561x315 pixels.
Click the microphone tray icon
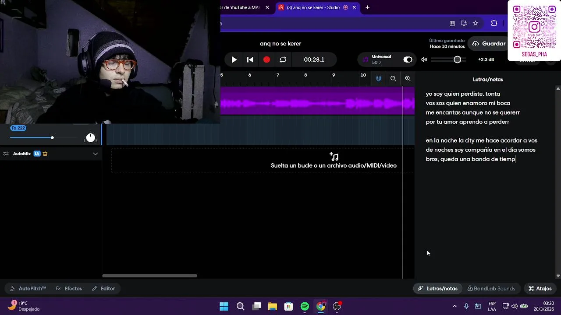466,306
